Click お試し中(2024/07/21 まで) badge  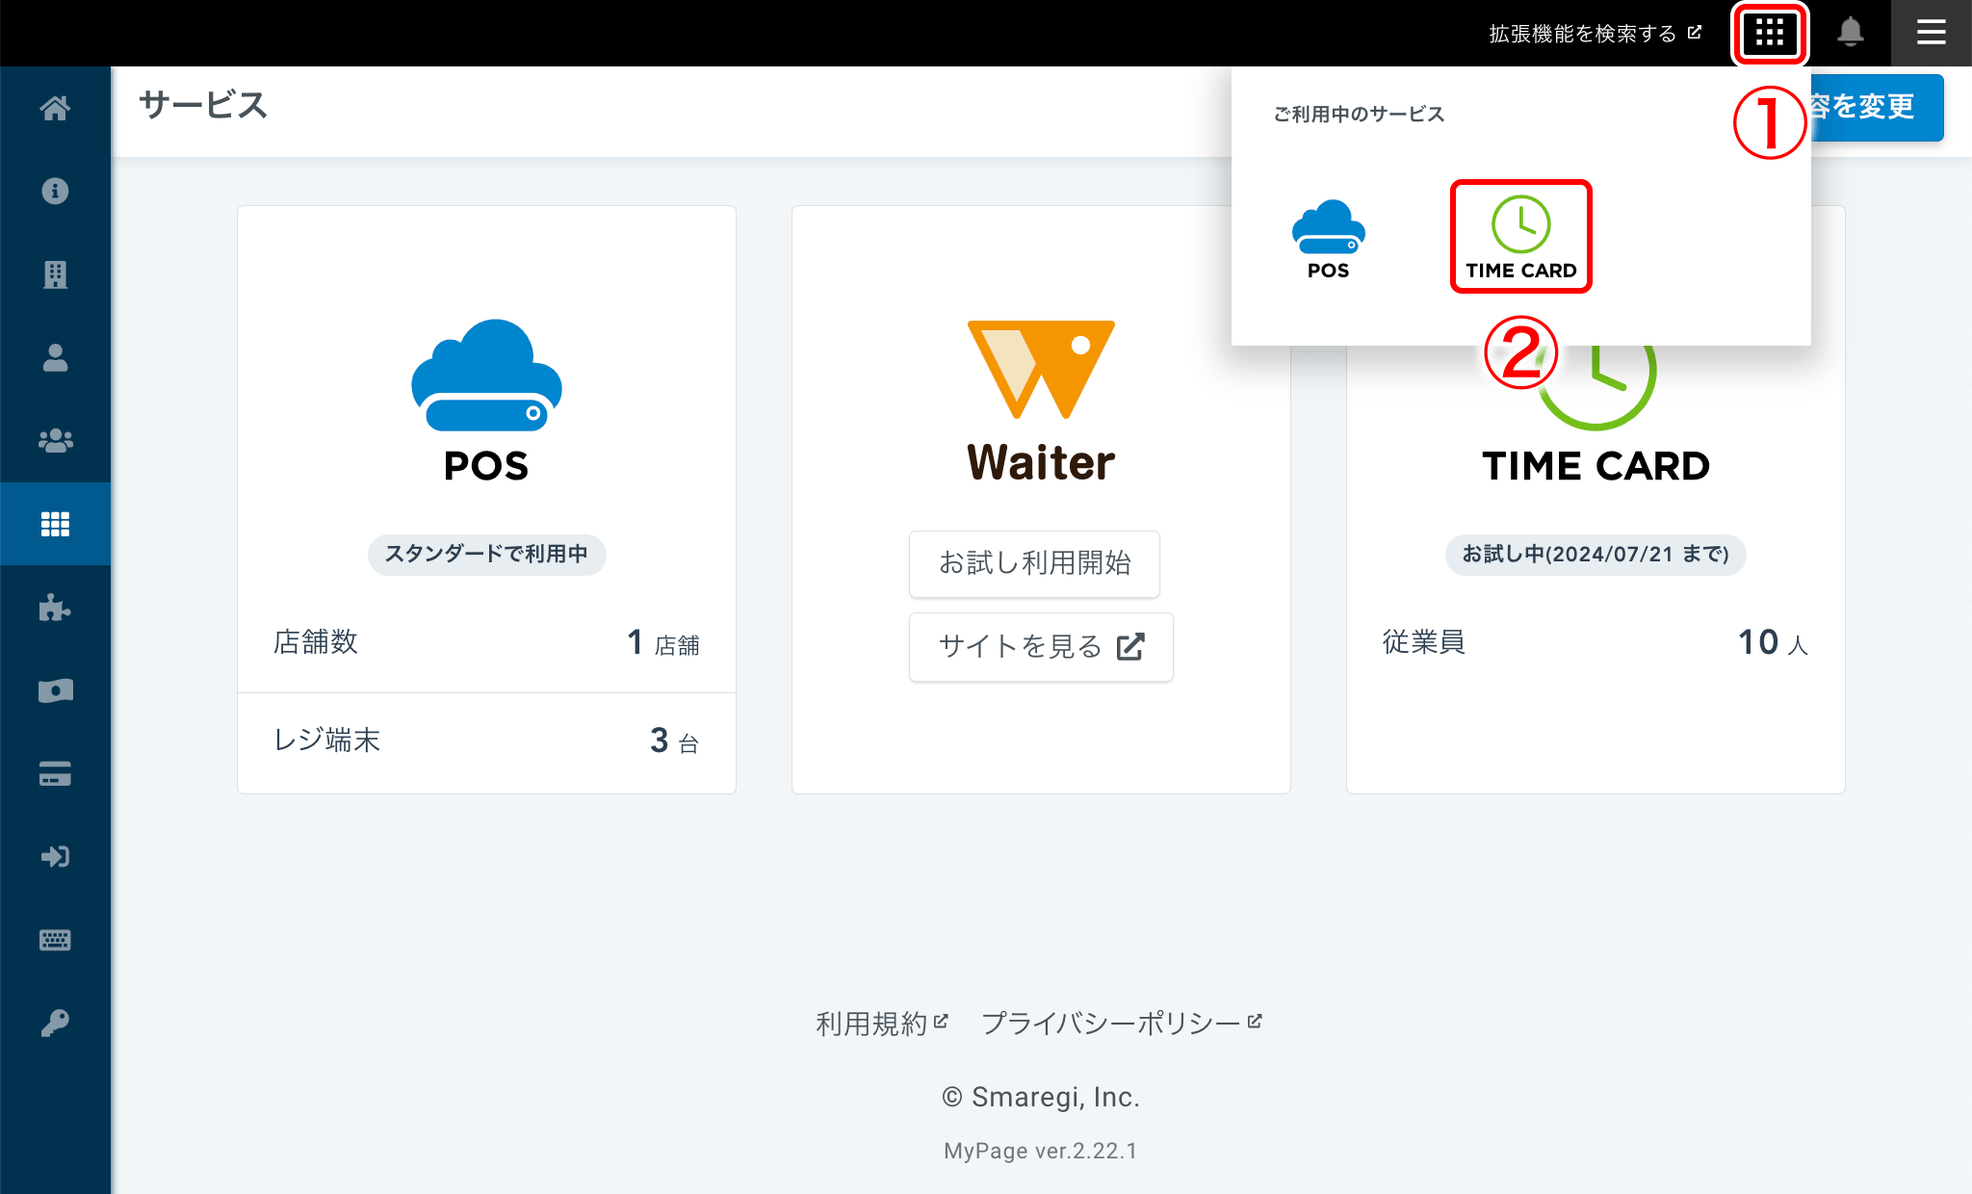click(1596, 555)
